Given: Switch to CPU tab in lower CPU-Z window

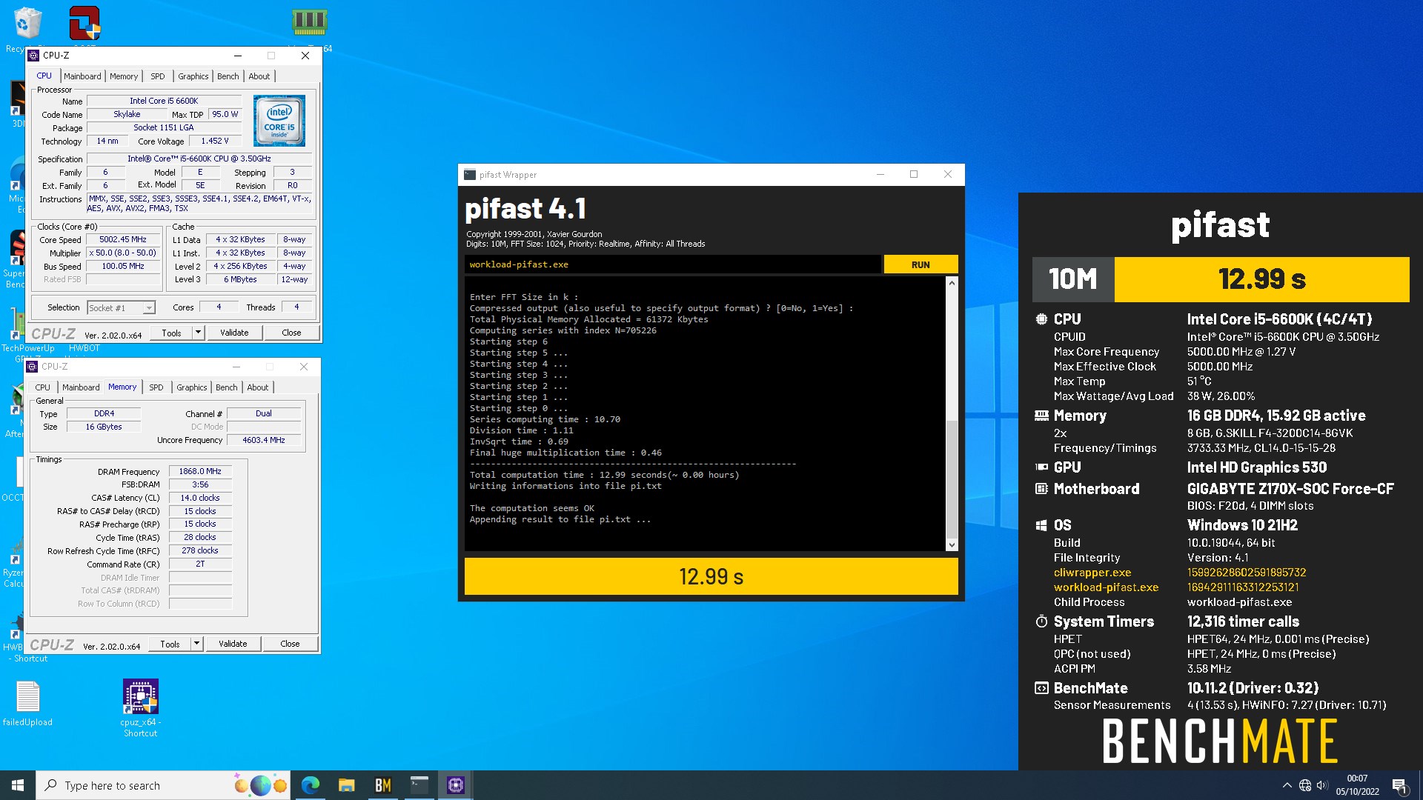Looking at the screenshot, I should click(43, 387).
